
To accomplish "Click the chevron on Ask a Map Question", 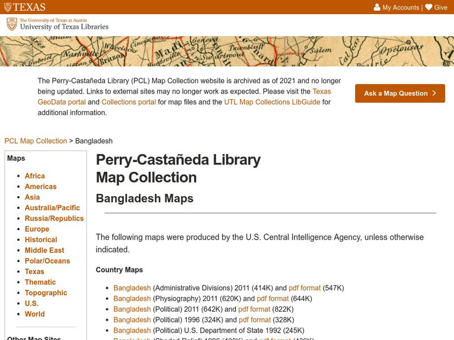I will coord(434,93).
